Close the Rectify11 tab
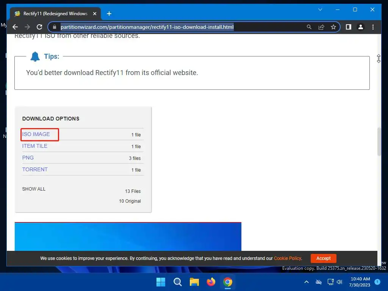Viewport: 388px width, 291px height. tap(94, 14)
